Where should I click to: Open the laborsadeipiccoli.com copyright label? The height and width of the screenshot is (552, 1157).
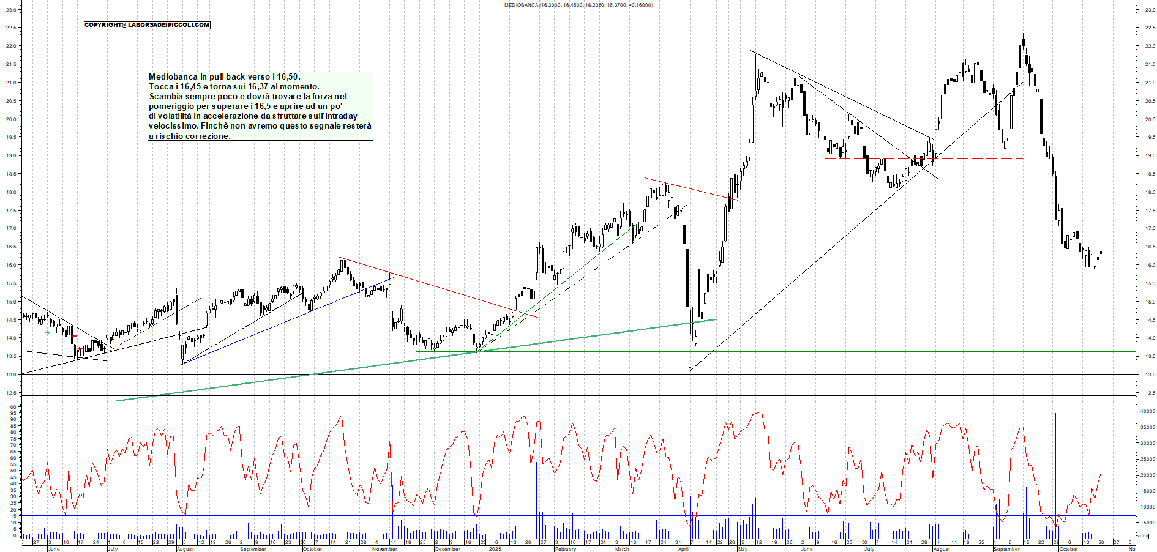(x=147, y=25)
